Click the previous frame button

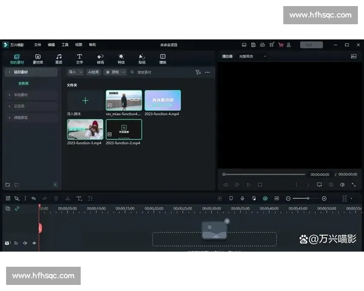226,185
